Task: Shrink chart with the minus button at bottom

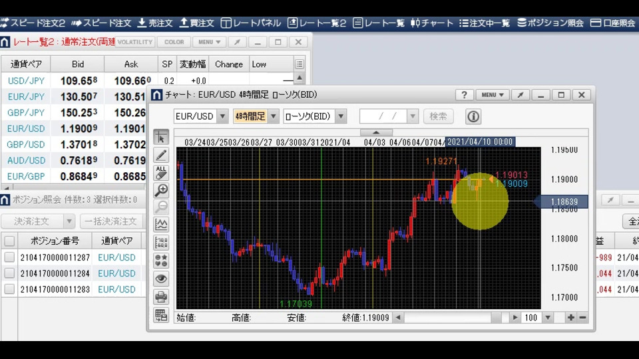Action: (x=583, y=318)
